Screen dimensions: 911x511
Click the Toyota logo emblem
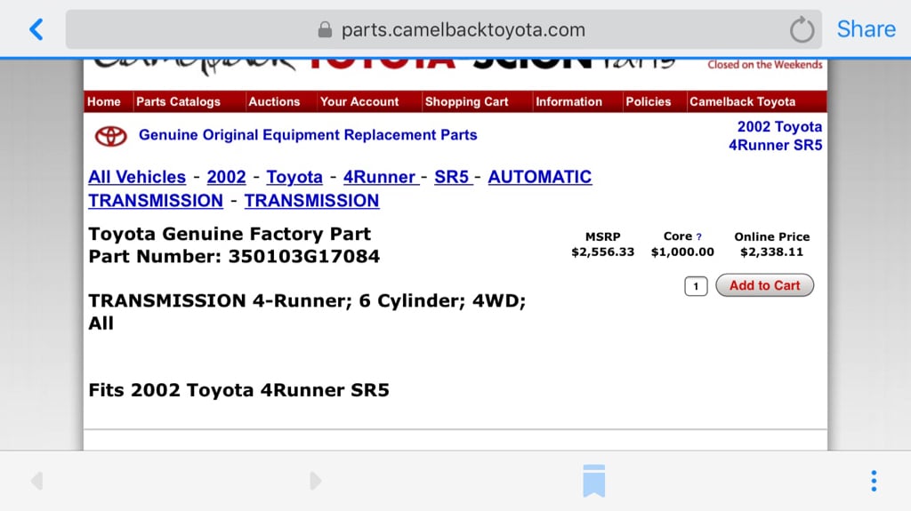tap(110, 137)
